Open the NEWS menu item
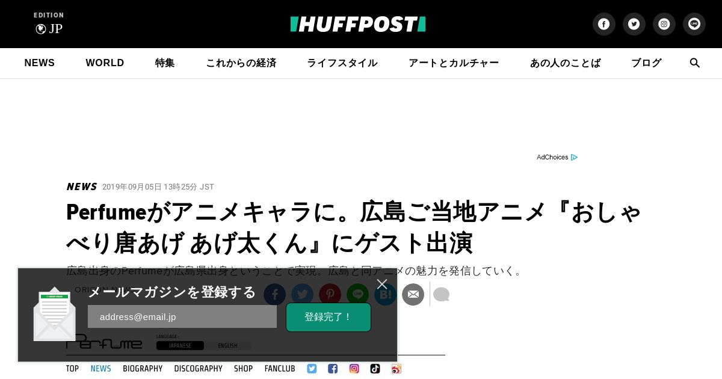 click(40, 63)
